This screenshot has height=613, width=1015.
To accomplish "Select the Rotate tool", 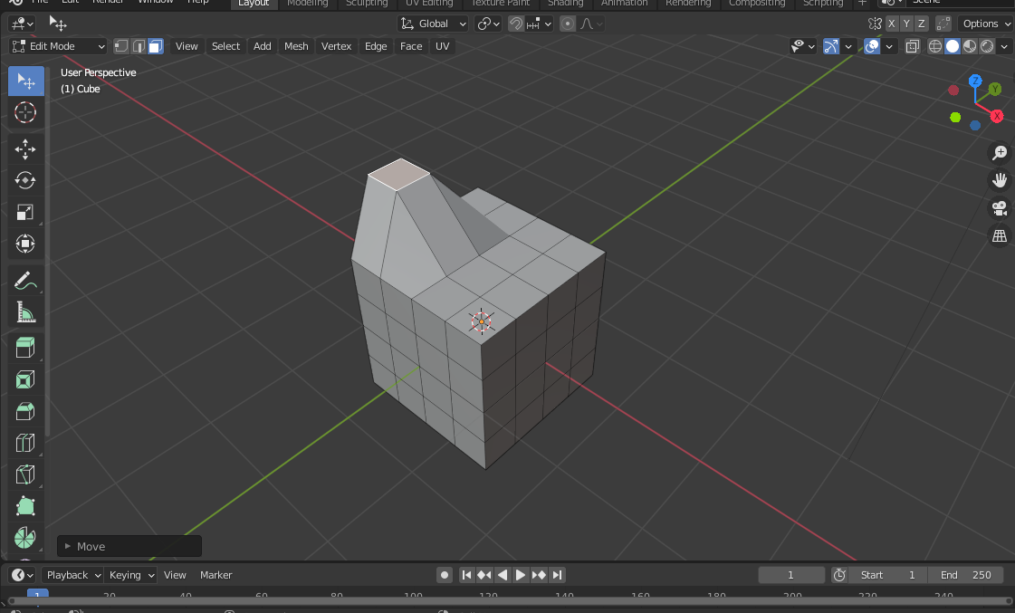I will pos(26,180).
